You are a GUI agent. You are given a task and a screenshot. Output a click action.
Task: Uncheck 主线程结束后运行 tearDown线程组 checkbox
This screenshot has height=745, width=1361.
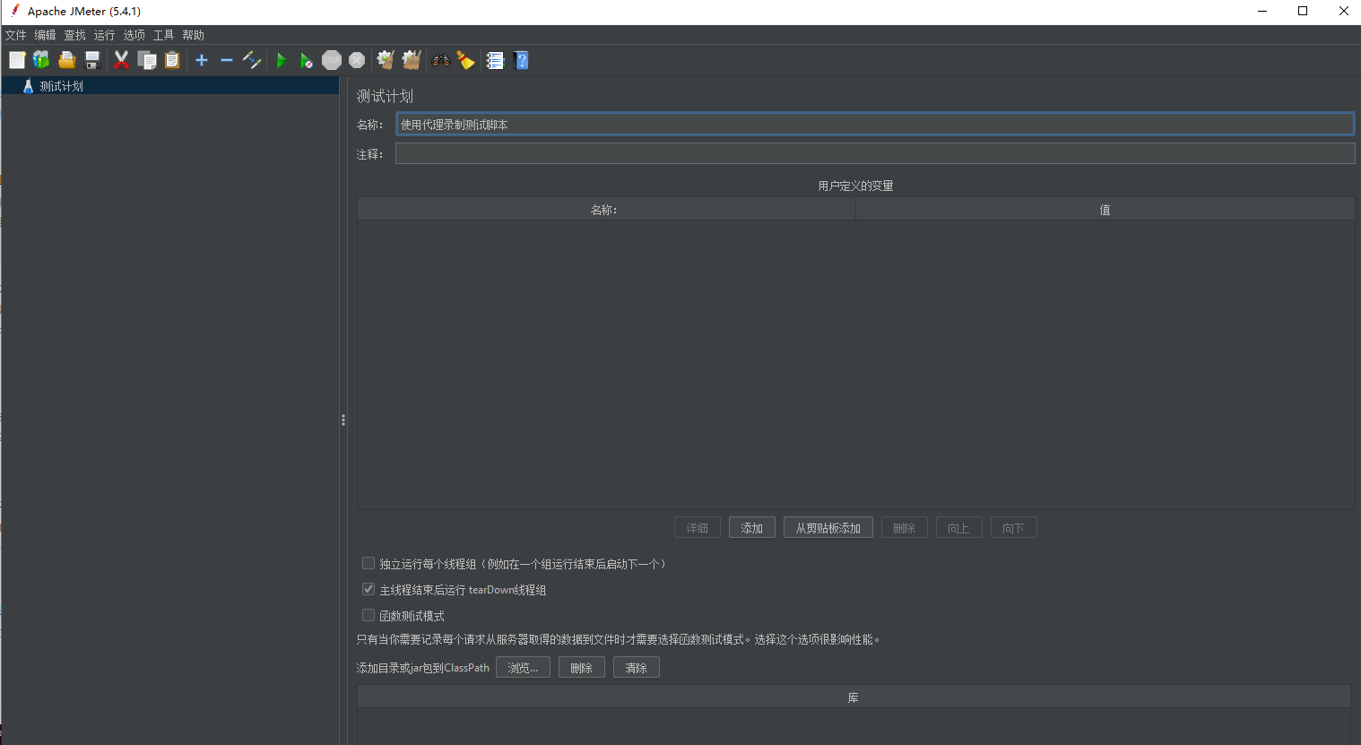click(x=368, y=589)
